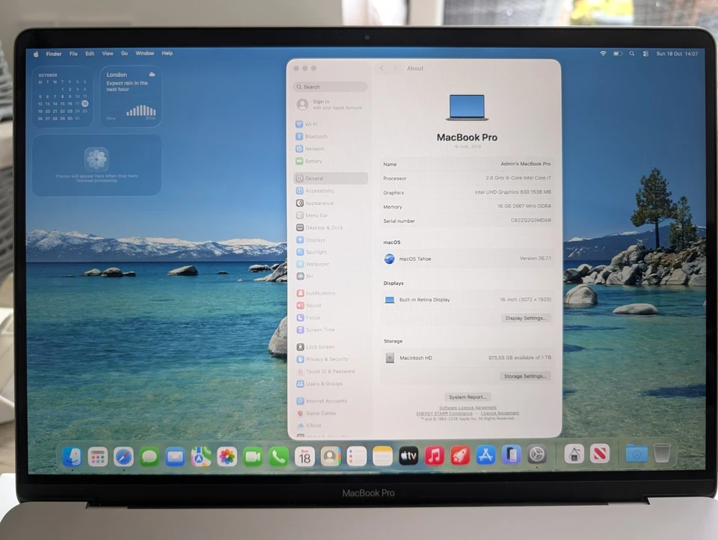
Task: Open the App Store from Dock
Action: click(x=485, y=455)
